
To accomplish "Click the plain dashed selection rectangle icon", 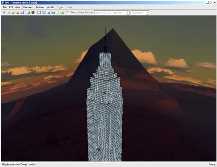I will pos(39,13).
